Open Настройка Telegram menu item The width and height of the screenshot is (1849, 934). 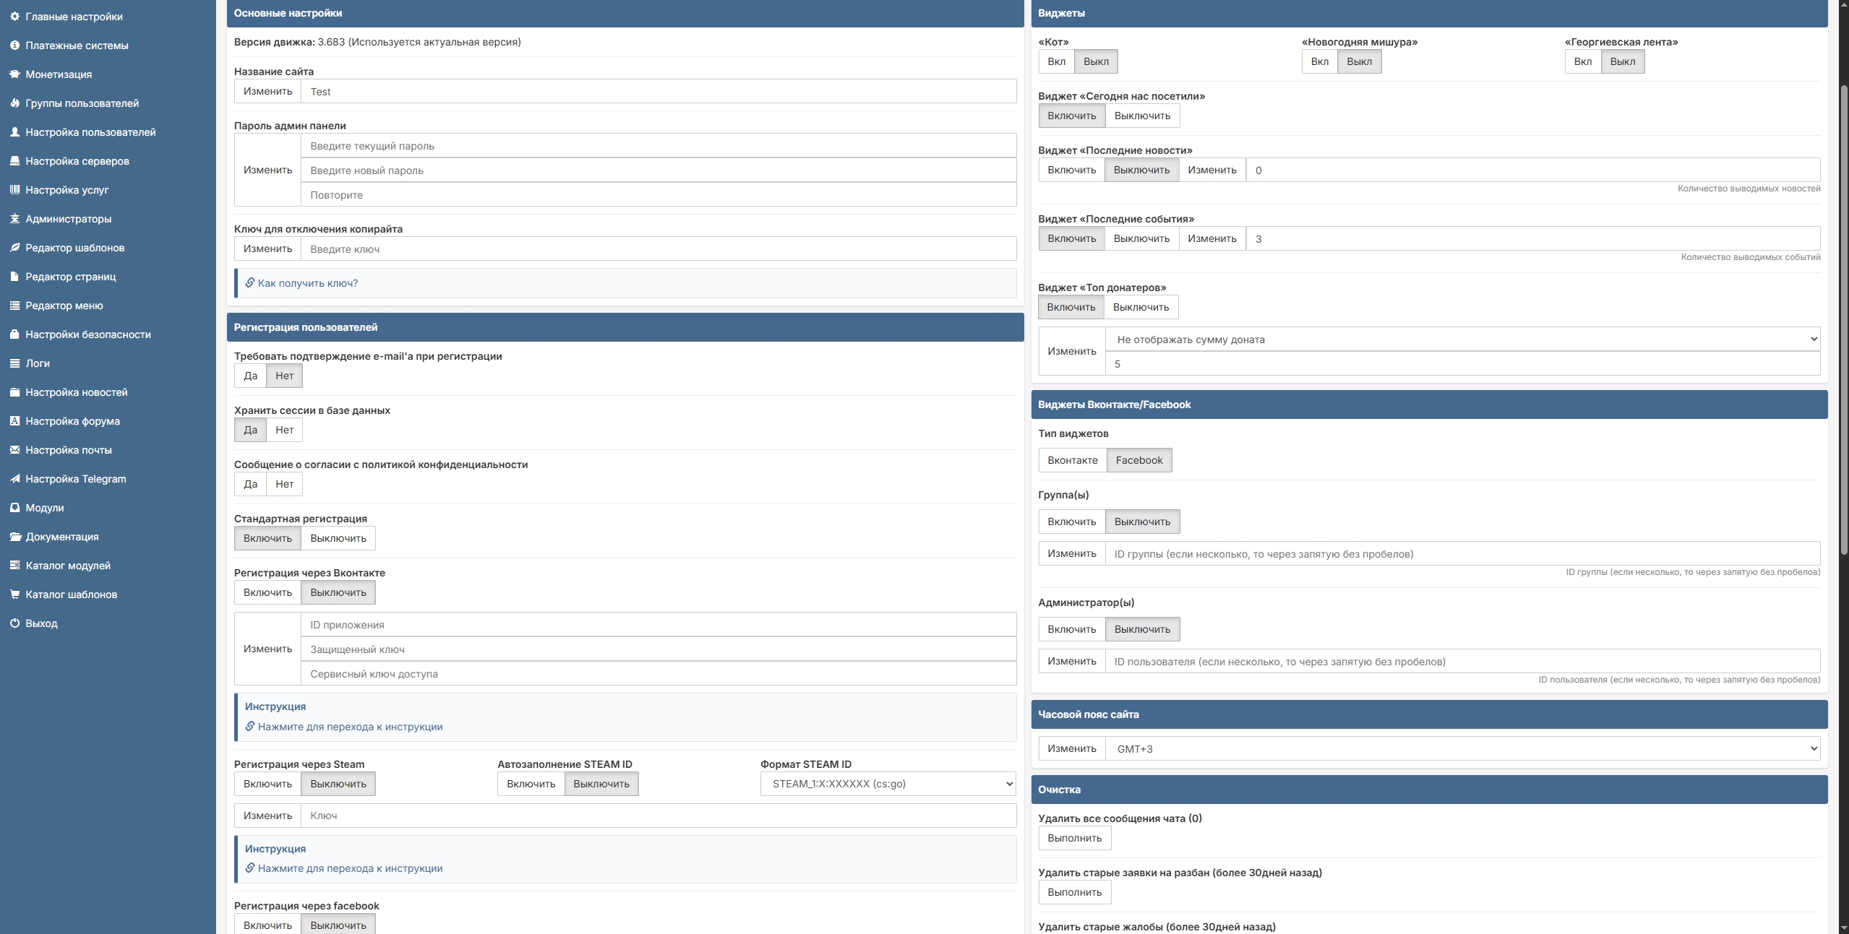coord(75,479)
